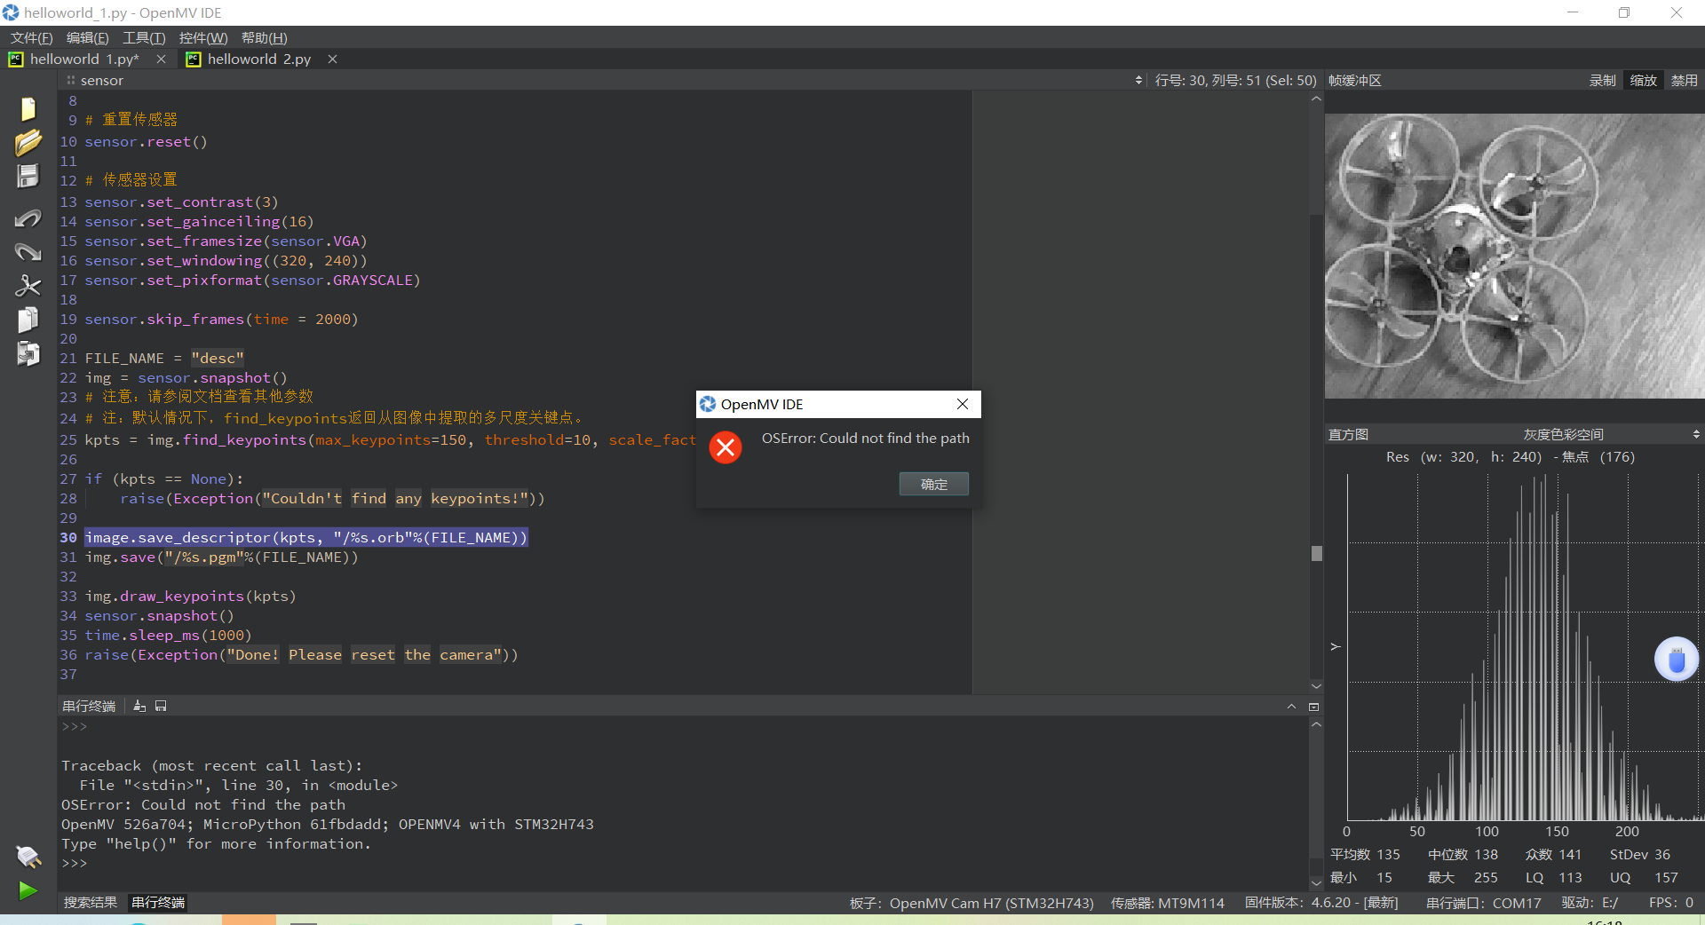
Task: Click the 驱动: E:/ status entry
Action: pyautogui.click(x=1590, y=903)
